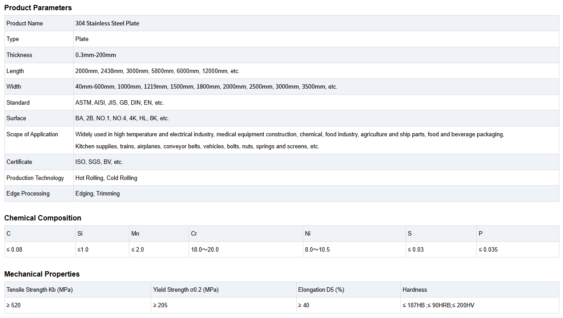Click the Edge Processing label
The image size is (563, 318).
coord(28,193)
